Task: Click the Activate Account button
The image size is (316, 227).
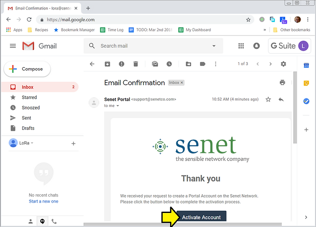Action: 201,217
